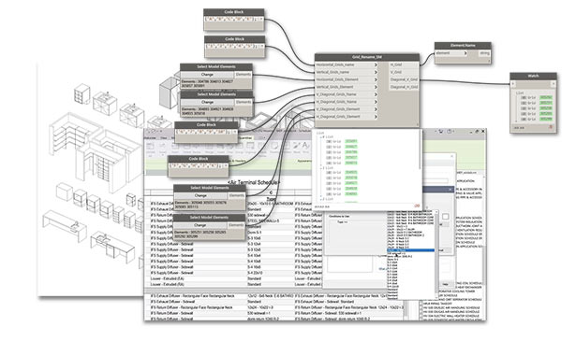
Task: Select Grid value 304786 in preview bubble
Action: pyautogui.click(x=351, y=152)
